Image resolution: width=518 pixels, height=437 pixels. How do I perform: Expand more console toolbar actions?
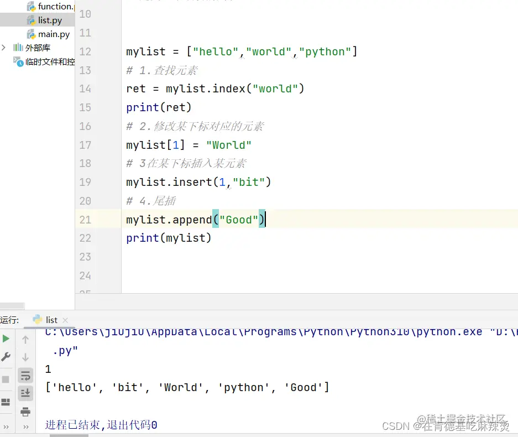(x=26, y=426)
